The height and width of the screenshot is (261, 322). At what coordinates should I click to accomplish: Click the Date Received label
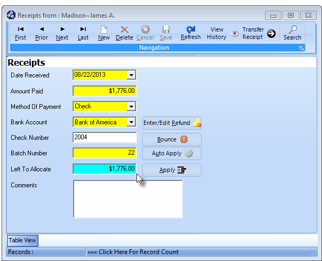click(30, 75)
